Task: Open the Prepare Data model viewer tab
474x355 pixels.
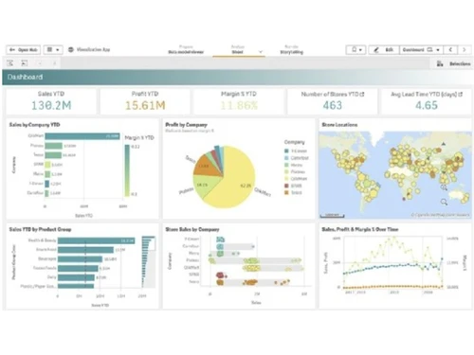Action: tap(186, 49)
